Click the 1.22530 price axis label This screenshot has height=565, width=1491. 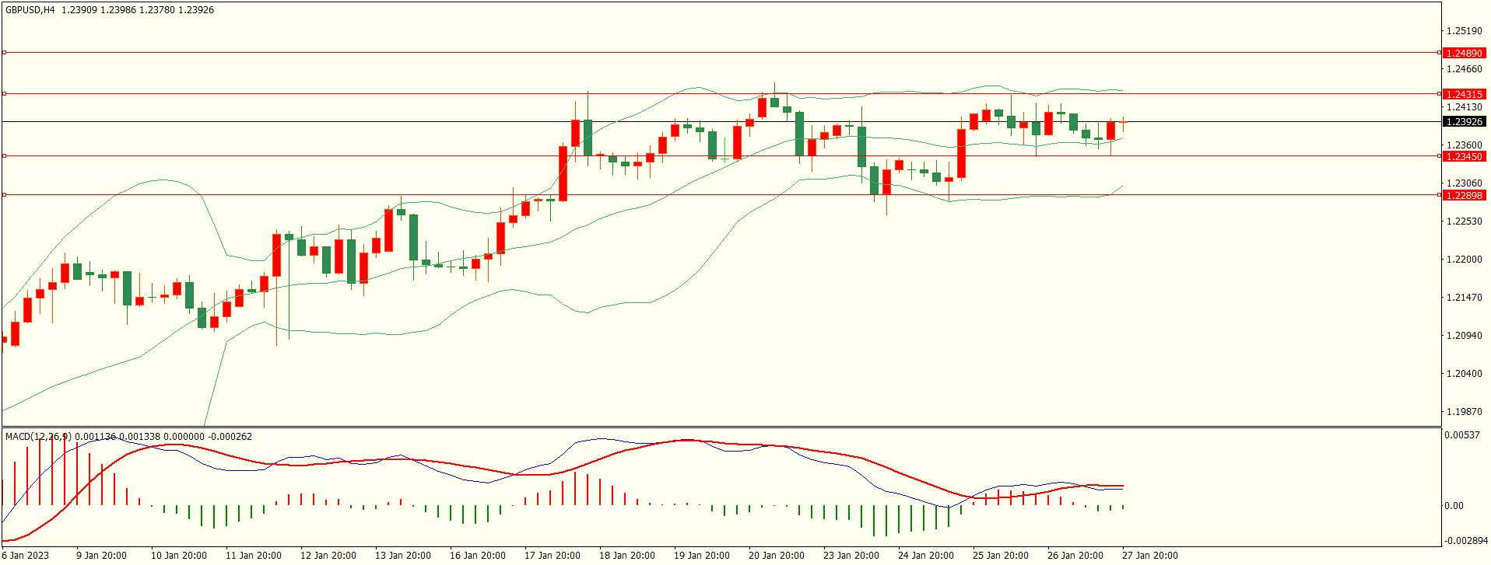point(1464,221)
